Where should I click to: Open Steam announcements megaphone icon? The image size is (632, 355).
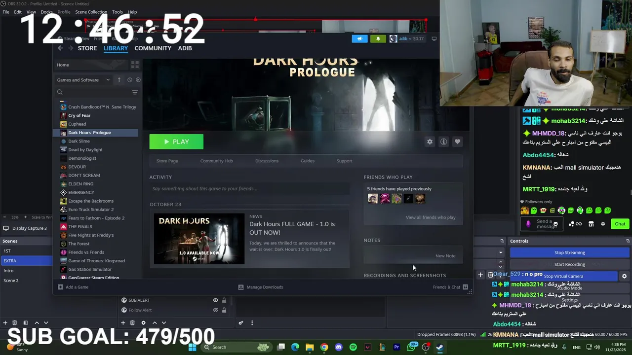point(359,38)
